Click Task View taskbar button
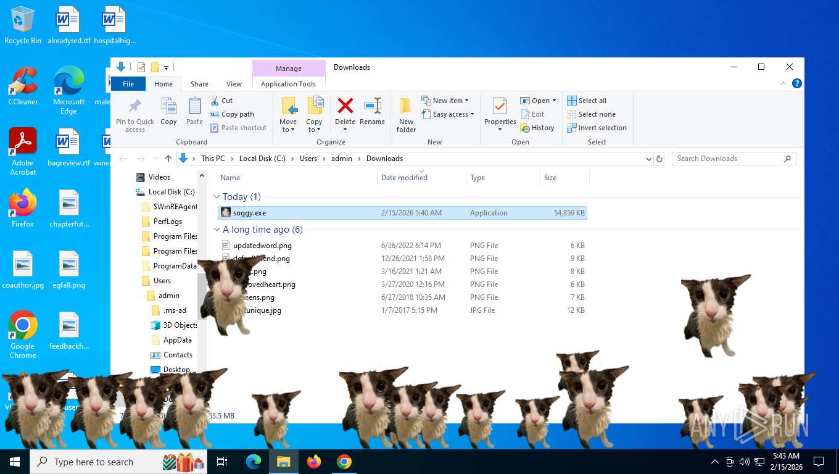Screen dimensions: 839x474 [222, 462]
